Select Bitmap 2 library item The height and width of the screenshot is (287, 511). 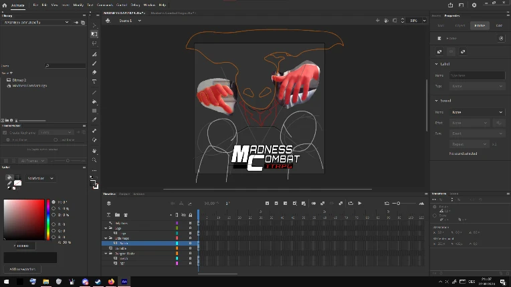tap(19, 80)
